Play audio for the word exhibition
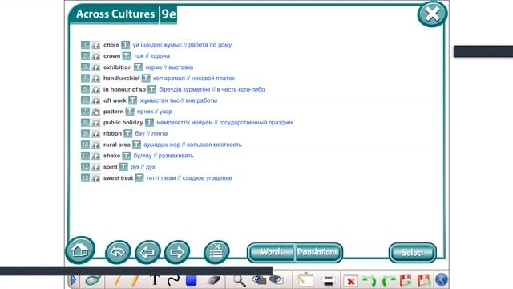Screen dimensions: 513x289 click(x=95, y=67)
